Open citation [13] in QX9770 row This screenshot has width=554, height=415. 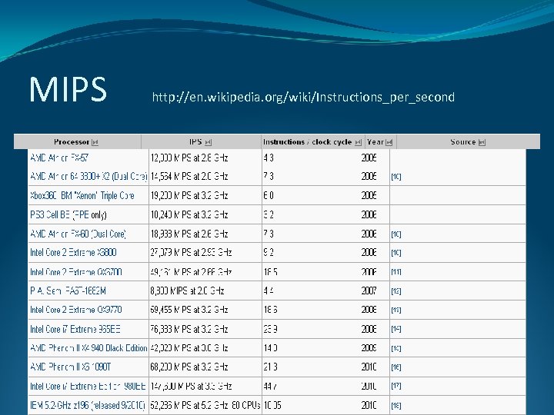pyautogui.click(x=396, y=310)
